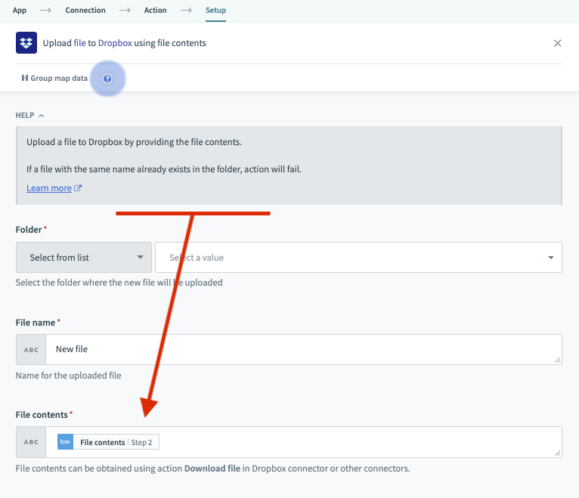Click the 'Dropbox' link in the action title

(x=115, y=43)
